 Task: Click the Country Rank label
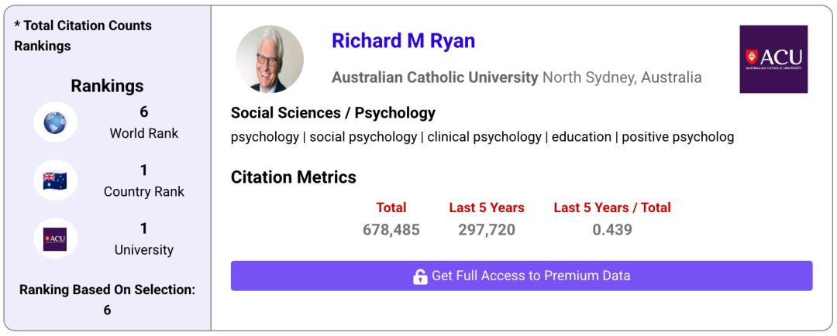click(x=144, y=192)
